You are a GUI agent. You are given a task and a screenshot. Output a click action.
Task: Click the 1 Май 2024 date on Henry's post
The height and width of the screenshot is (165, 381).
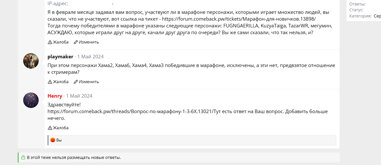79,96
